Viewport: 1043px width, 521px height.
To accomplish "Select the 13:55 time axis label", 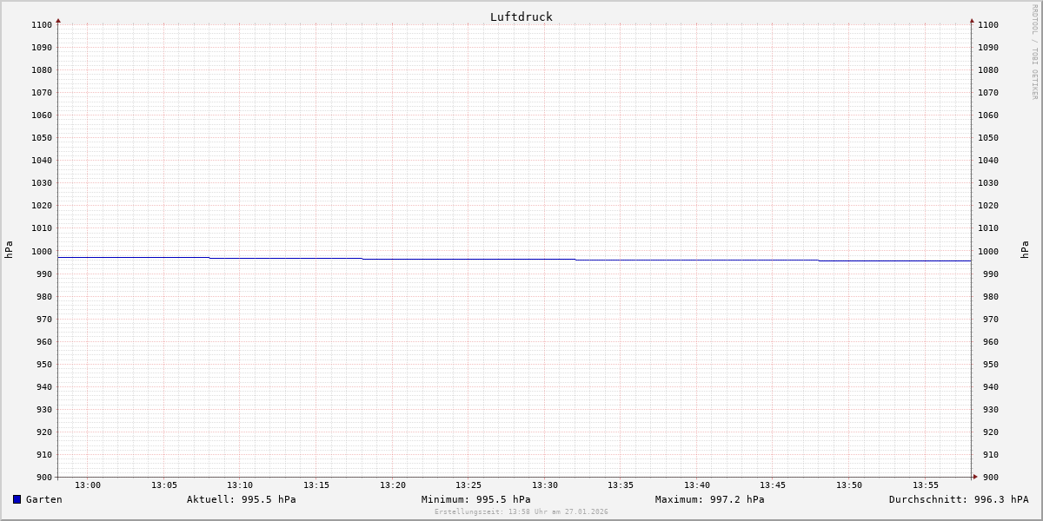I will pos(926,485).
